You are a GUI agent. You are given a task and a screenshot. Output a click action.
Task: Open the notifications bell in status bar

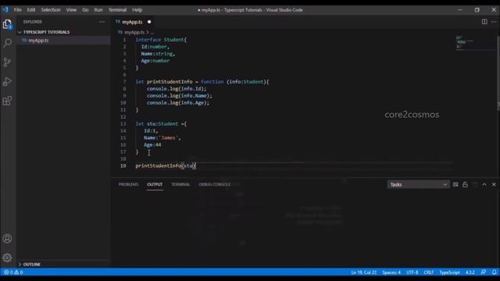tap(494, 272)
